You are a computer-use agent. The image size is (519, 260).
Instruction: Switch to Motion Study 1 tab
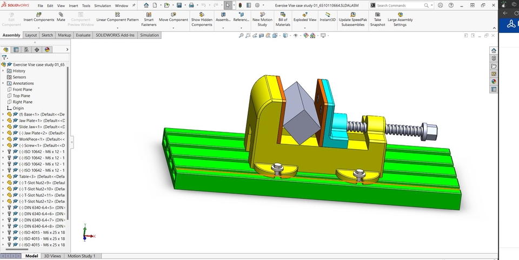81,256
